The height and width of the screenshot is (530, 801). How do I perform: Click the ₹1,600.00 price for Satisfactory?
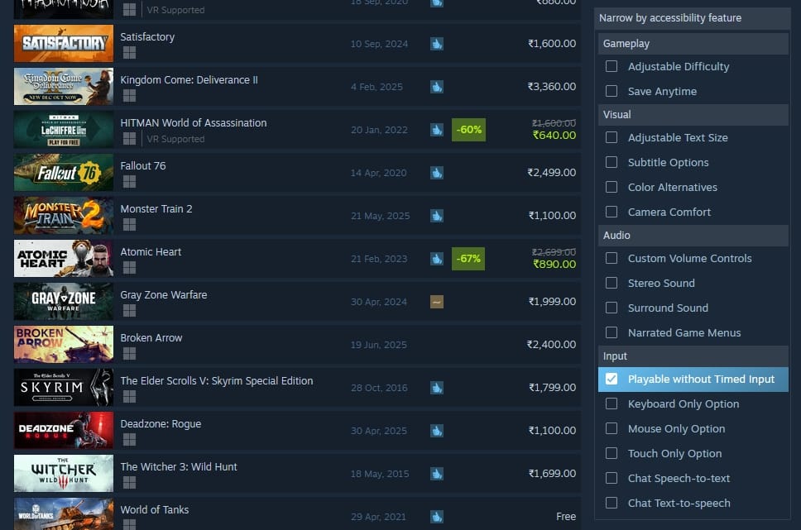pyautogui.click(x=552, y=44)
